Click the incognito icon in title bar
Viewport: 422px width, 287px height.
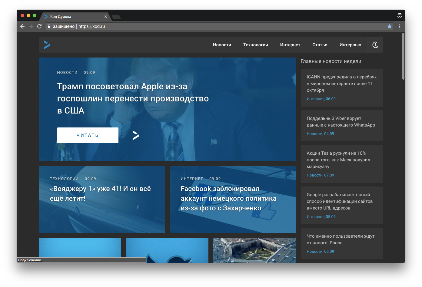(400, 15)
